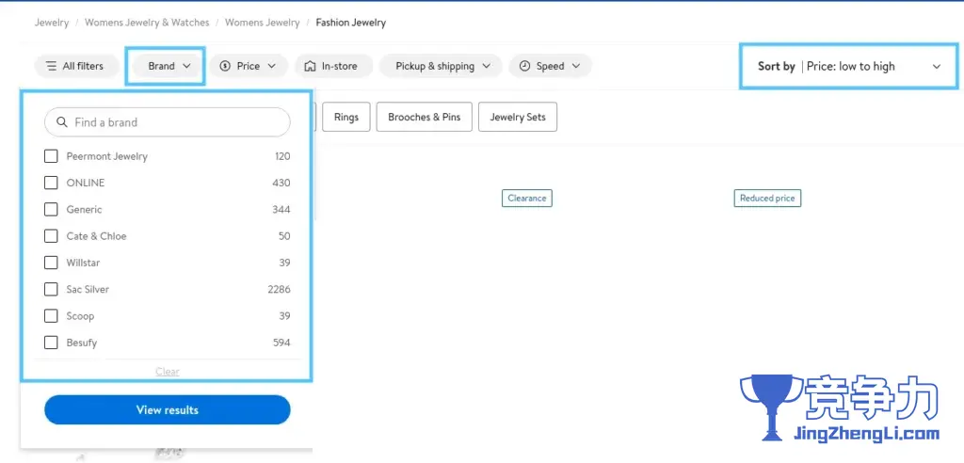Click the Sort by chevron arrow
The image size is (964, 463).
(x=937, y=67)
